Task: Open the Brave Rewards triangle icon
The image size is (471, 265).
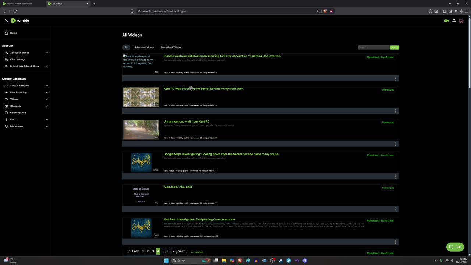Action: click(x=331, y=11)
